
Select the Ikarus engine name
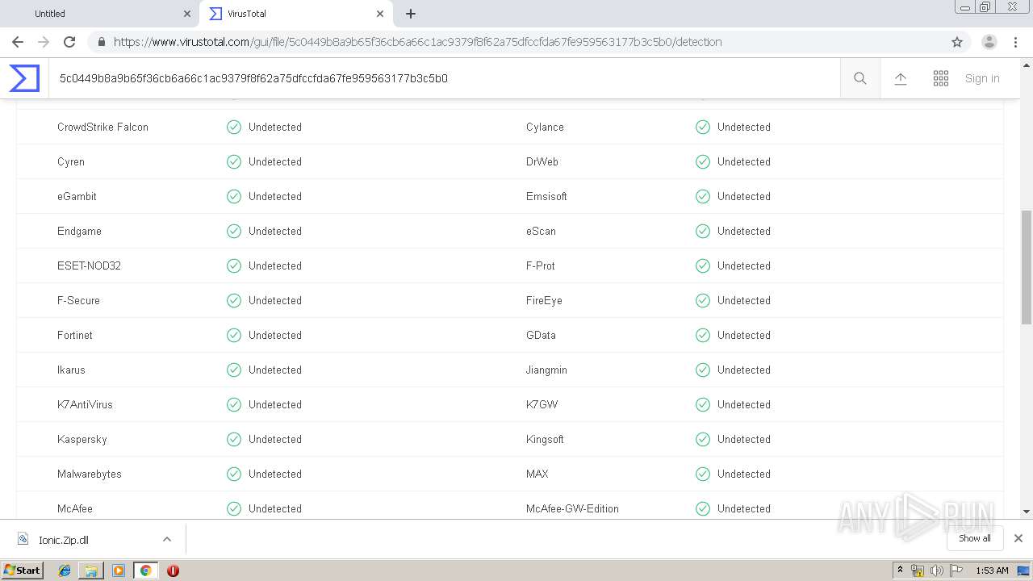tap(71, 370)
